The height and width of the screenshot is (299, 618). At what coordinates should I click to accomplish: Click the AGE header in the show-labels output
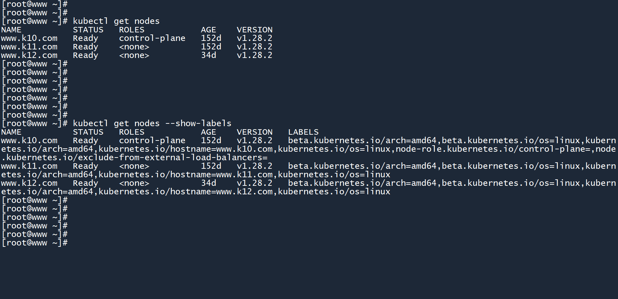click(208, 132)
